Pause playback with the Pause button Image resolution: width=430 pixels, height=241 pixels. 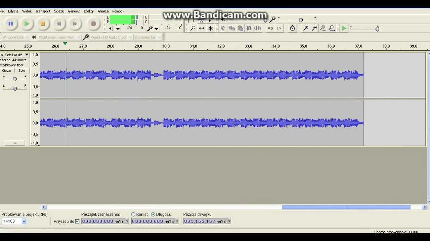(x=10, y=24)
